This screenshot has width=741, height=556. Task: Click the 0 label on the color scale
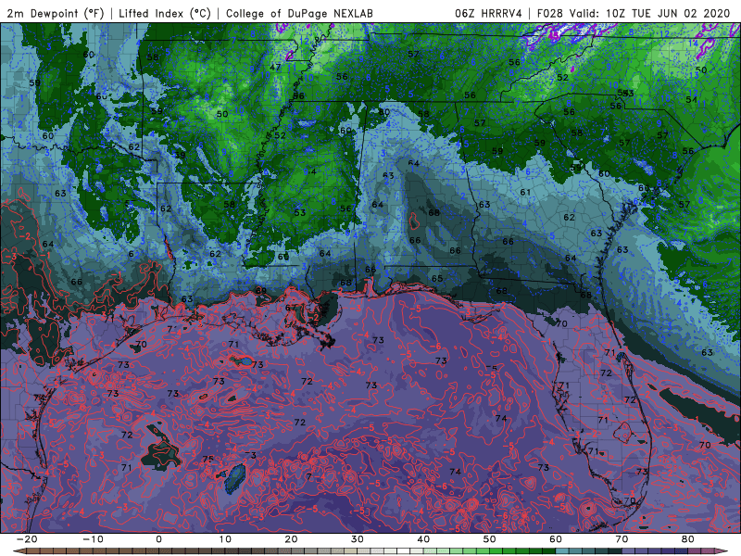[x=158, y=539]
